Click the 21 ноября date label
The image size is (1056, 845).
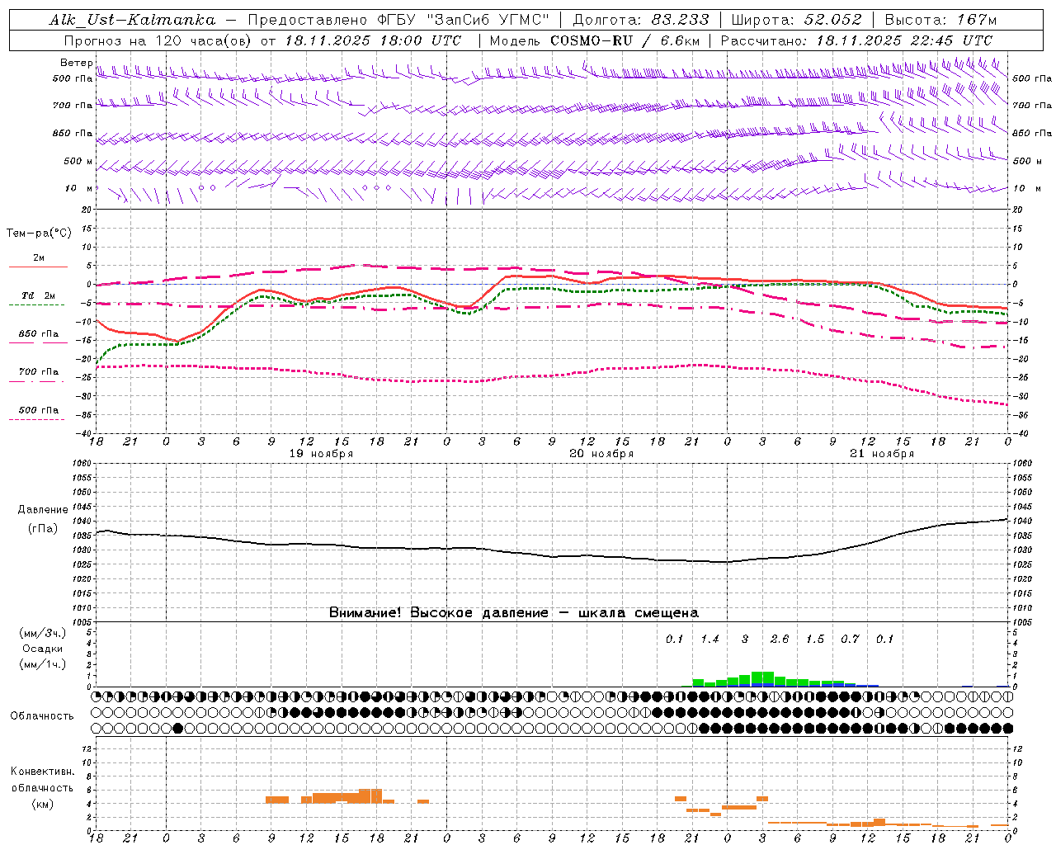pos(882,454)
